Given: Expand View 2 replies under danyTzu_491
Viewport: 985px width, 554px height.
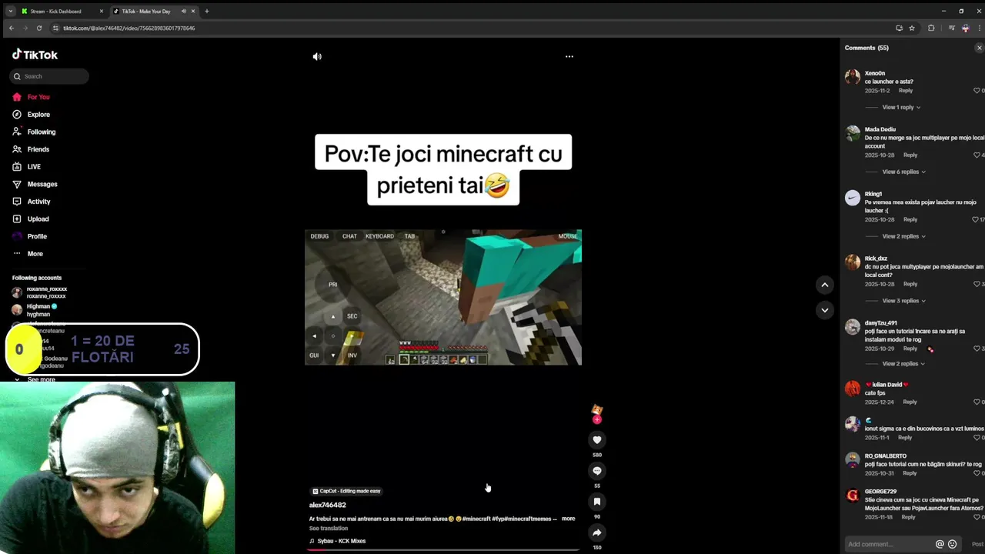Looking at the screenshot, I should coord(903,364).
